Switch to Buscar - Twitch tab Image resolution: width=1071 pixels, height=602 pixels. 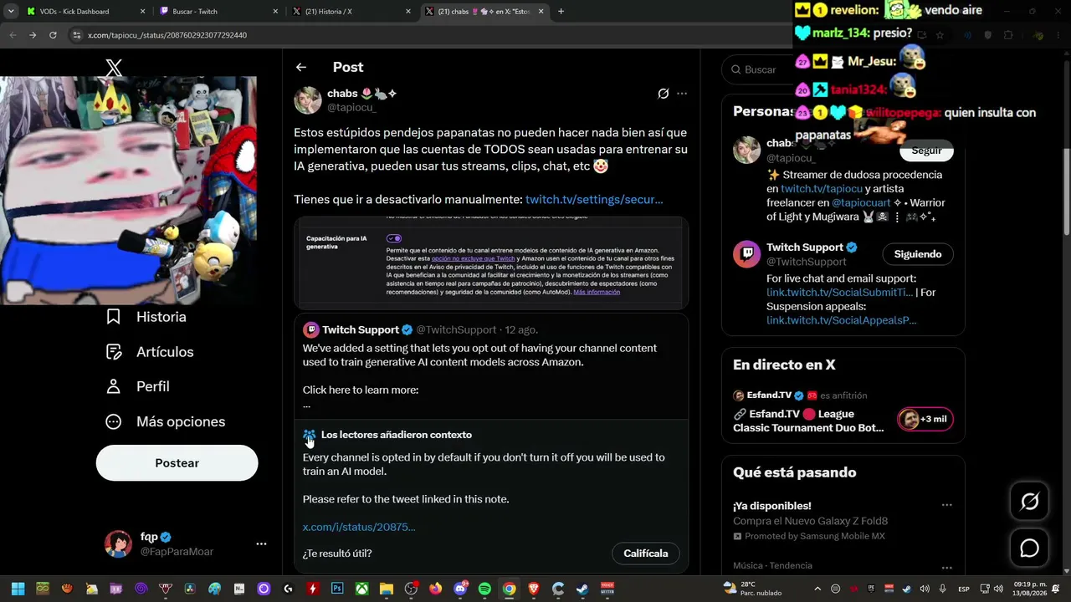tap(217, 12)
